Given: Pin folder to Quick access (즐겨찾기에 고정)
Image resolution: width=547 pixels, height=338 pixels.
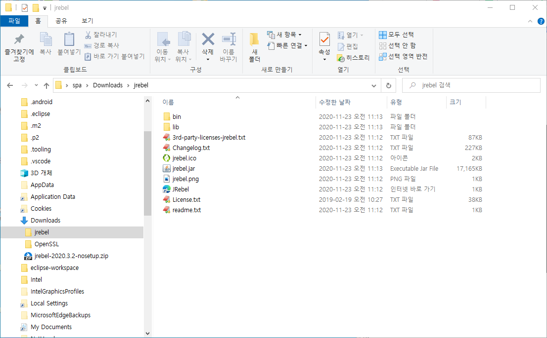Looking at the screenshot, I should point(19,48).
